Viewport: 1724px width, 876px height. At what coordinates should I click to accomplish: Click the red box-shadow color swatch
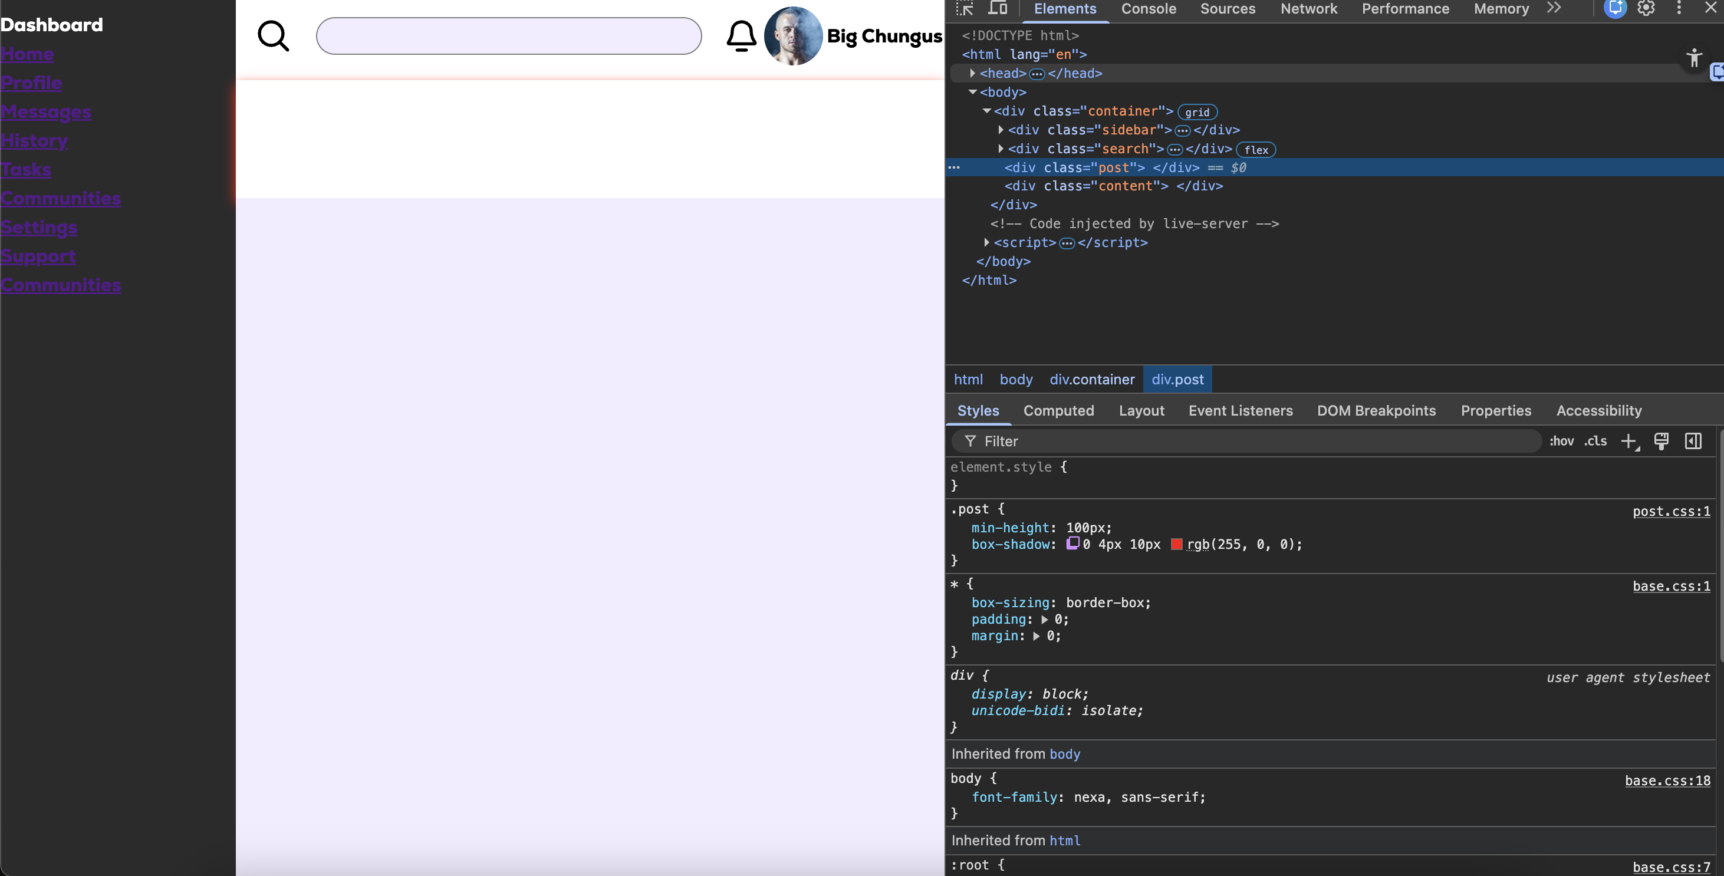coord(1176,544)
